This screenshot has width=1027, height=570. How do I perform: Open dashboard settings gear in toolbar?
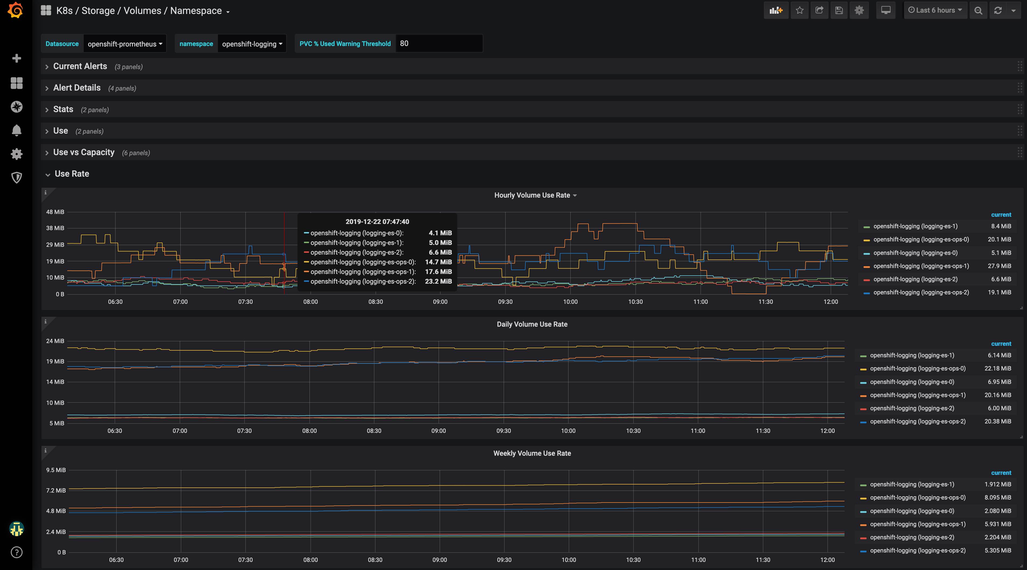(x=859, y=11)
